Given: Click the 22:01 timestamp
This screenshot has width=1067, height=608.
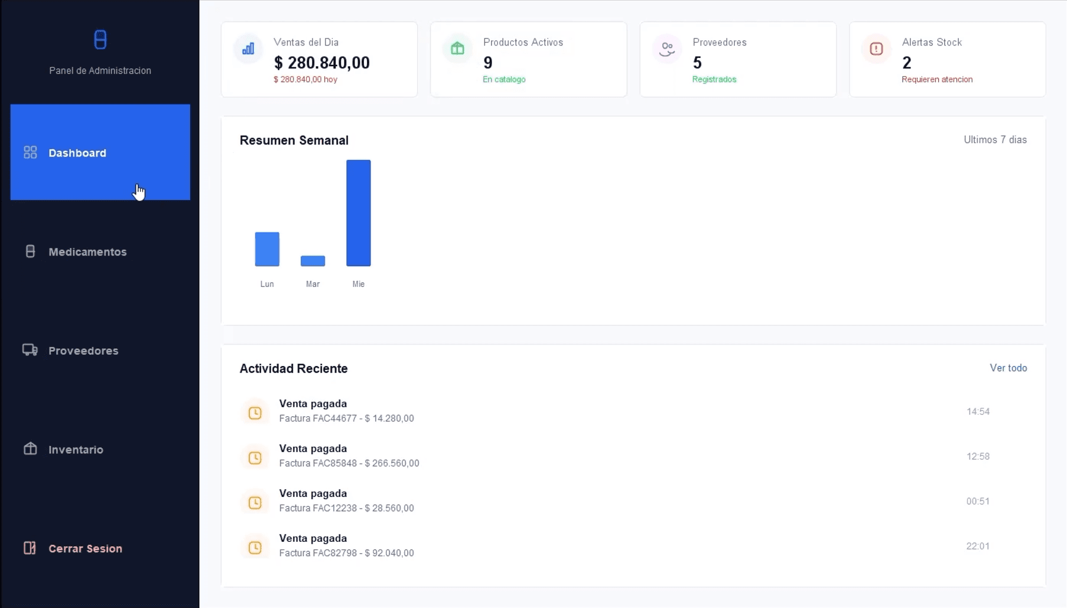Looking at the screenshot, I should point(978,546).
